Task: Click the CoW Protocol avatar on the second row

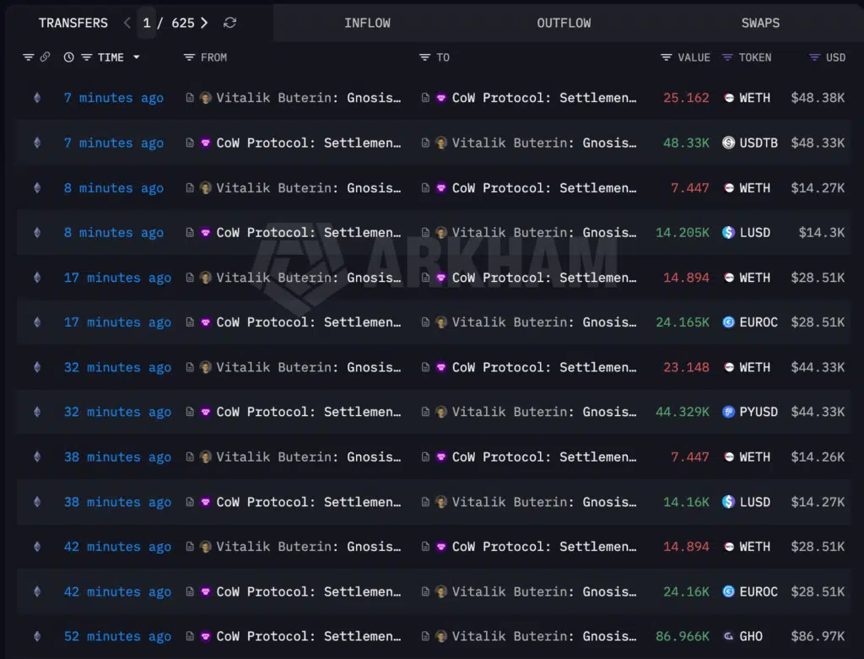Action: (x=206, y=143)
